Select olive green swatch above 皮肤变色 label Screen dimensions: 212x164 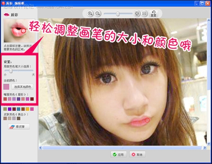[5, 109]
